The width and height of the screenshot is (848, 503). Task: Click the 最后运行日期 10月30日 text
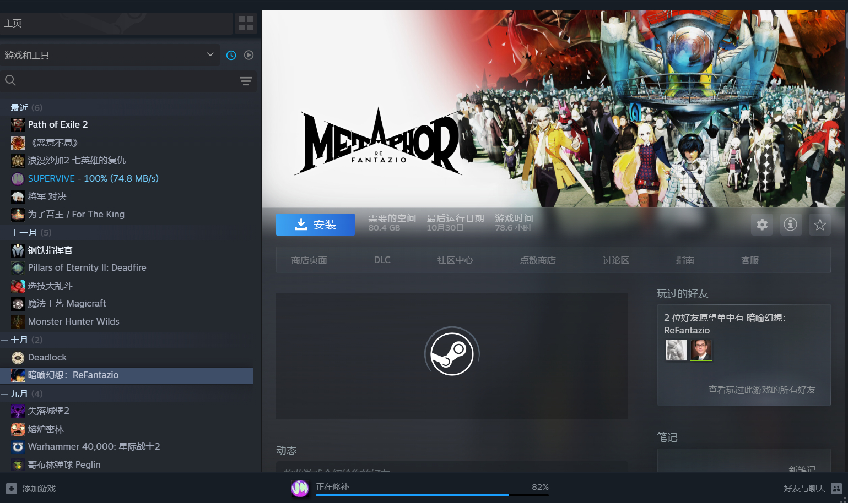(455, 223)
